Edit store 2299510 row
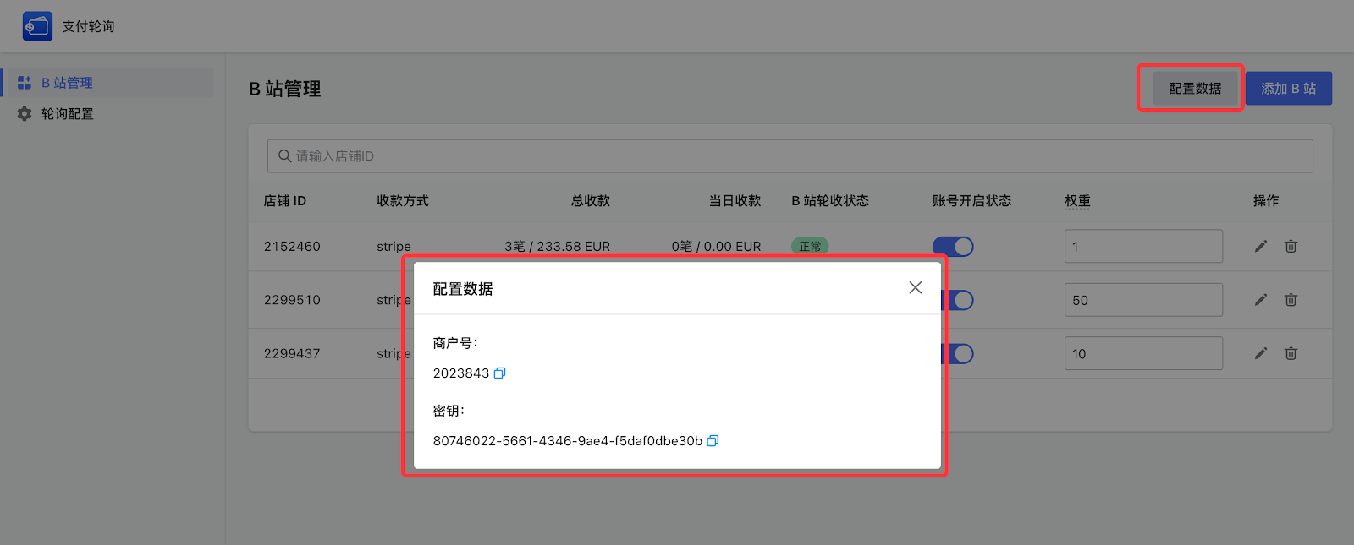 tap(1260, 300)
